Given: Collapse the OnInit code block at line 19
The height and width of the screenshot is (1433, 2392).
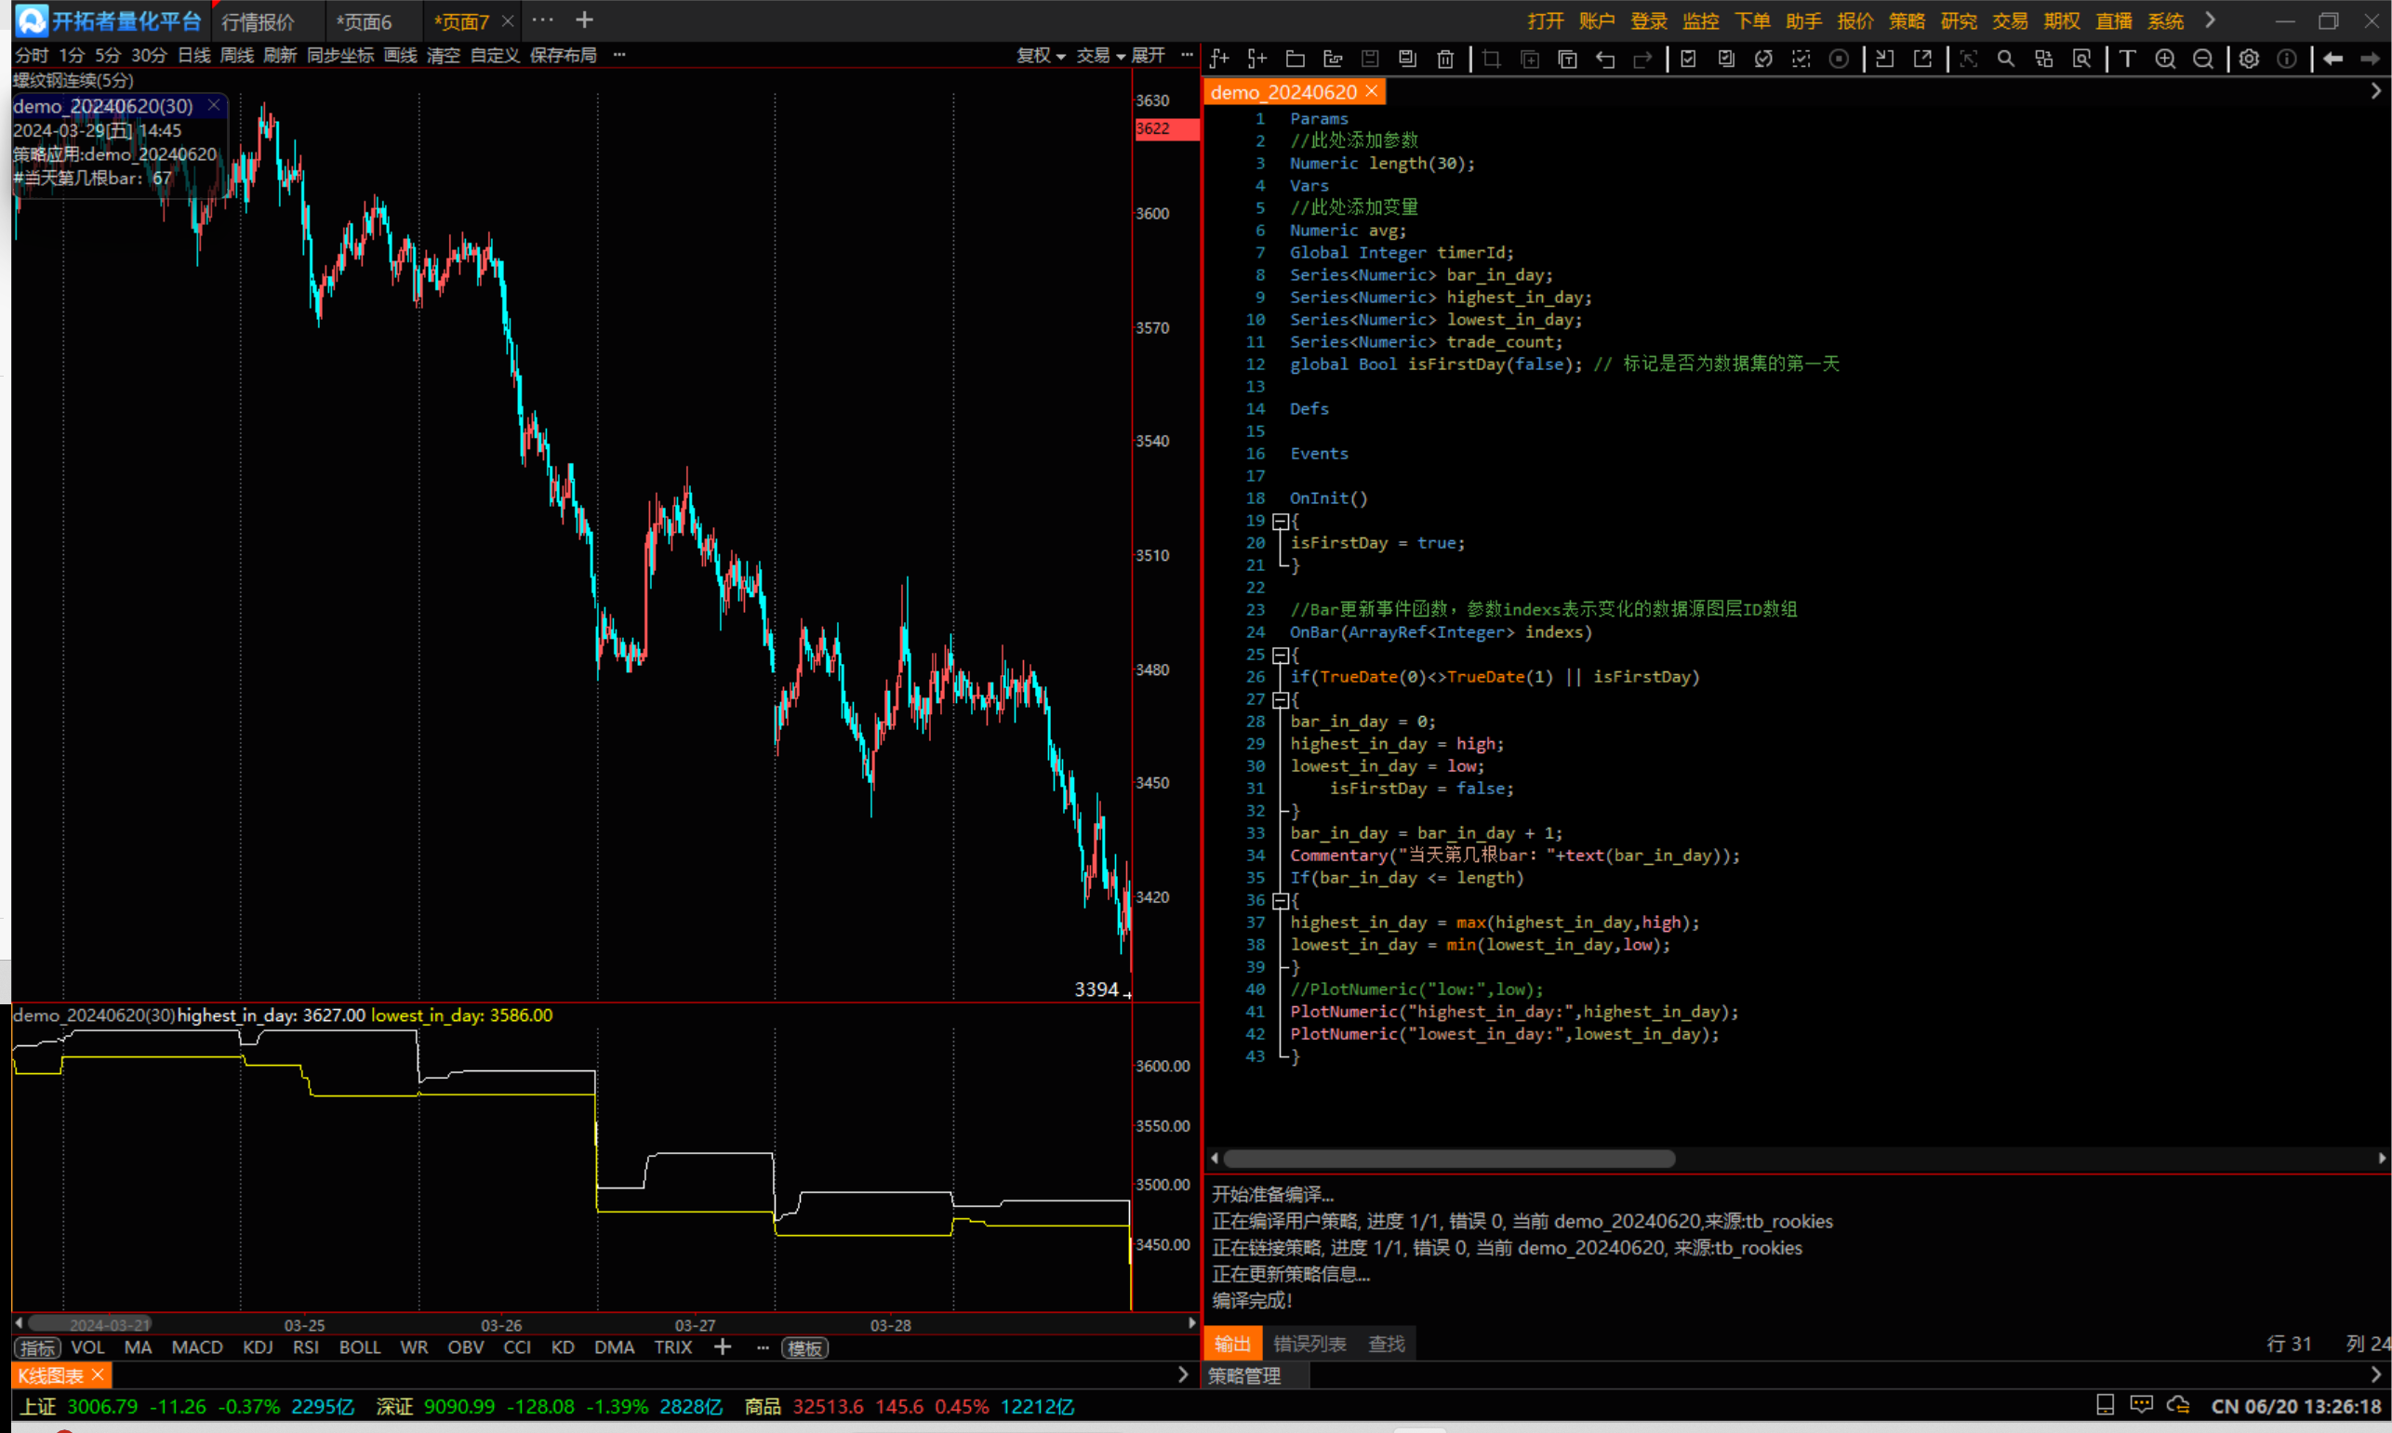Looking at the screenshot, I should pyautogui.click(x=1281, y=522).
